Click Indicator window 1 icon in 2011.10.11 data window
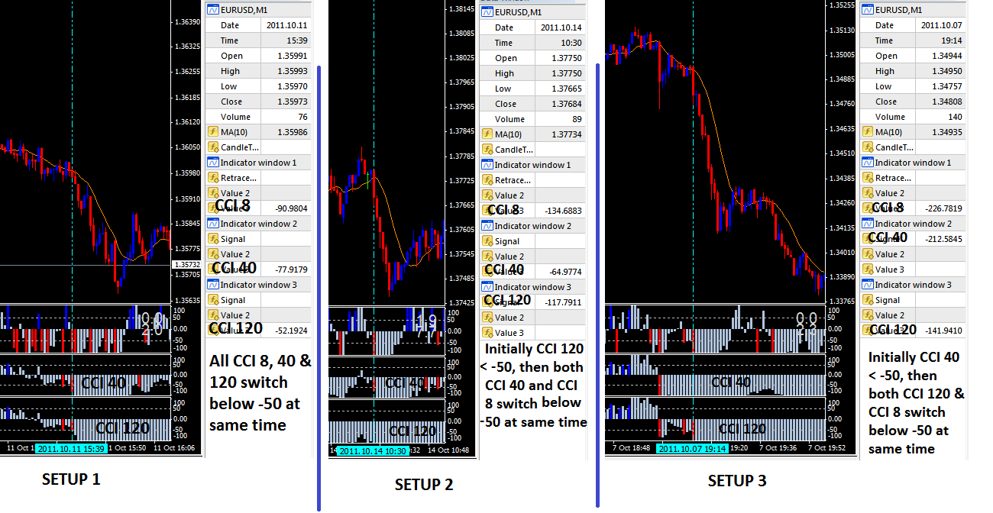Viewport: 993px width, 513px height. 212,163
